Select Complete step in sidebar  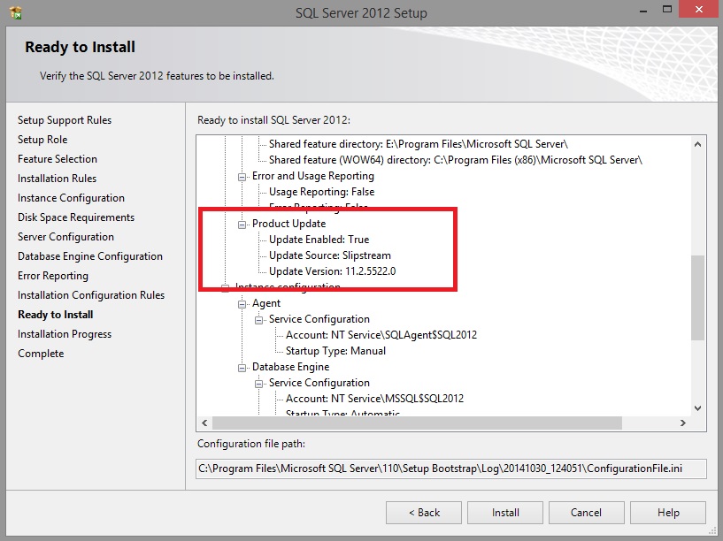(x=41, y=354)
